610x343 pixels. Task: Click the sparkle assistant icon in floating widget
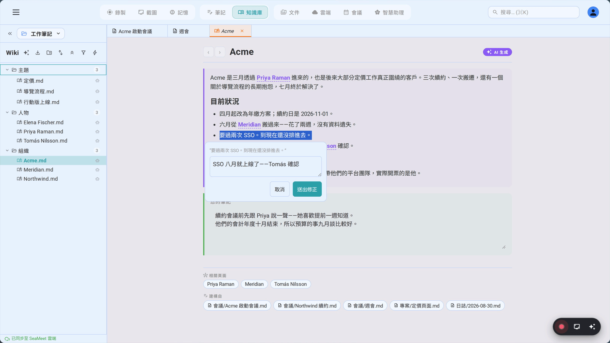click(x=592, y=327)
